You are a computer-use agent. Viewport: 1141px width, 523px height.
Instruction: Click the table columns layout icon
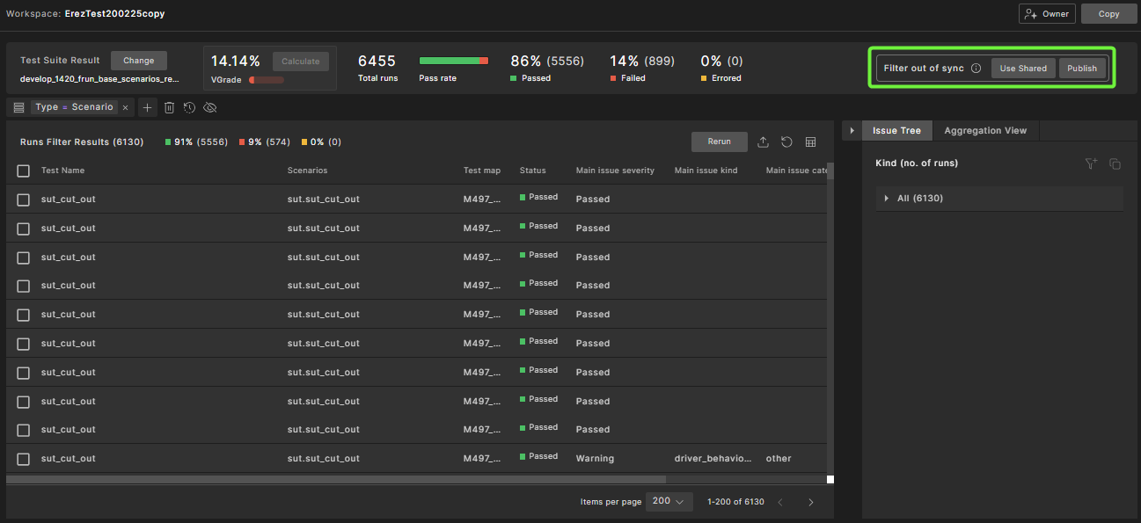point(811,142)
